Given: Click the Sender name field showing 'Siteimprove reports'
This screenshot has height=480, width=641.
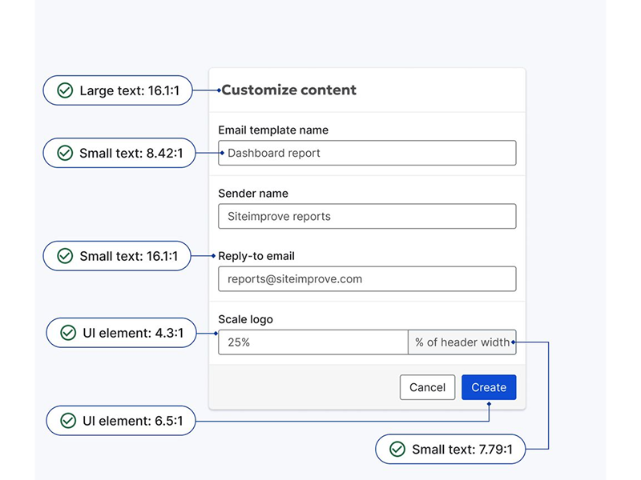Looking at the screenshot, I should (366, 216).
